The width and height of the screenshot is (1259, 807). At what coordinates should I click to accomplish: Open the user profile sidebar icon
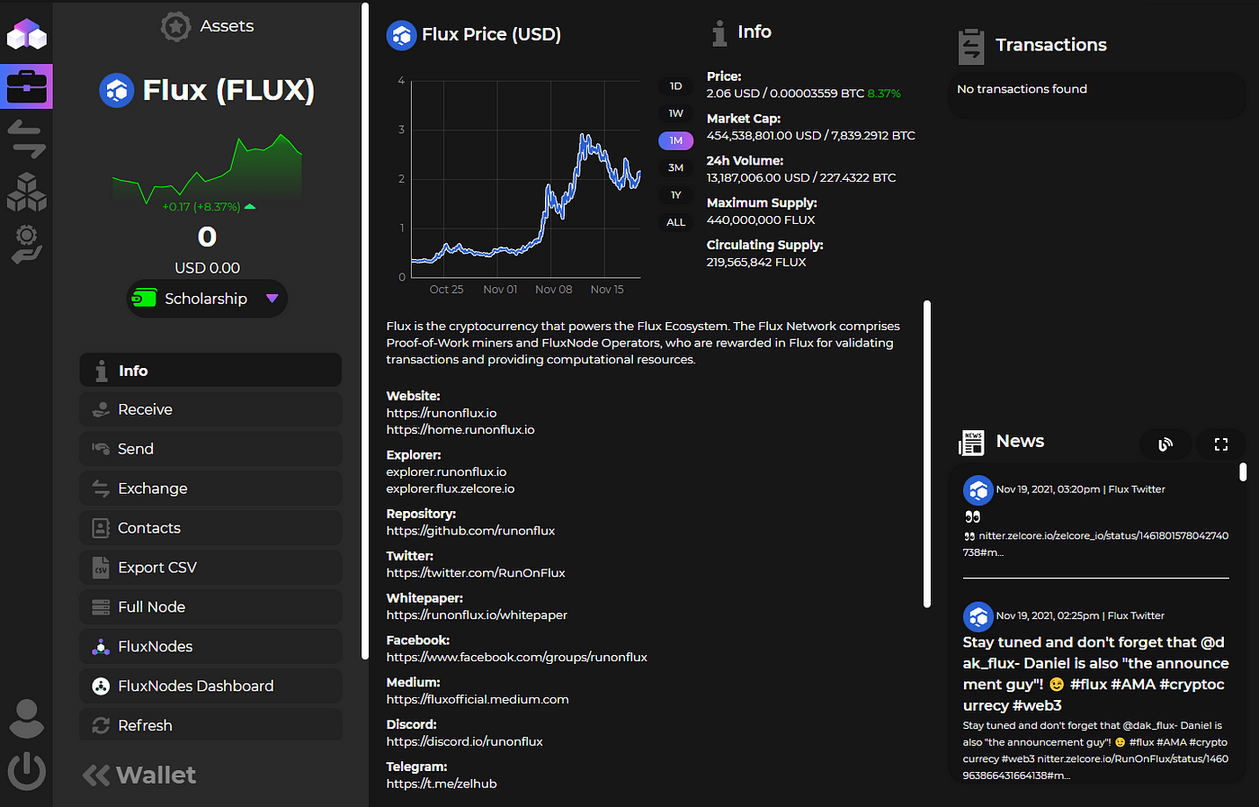tap(26, 718)
